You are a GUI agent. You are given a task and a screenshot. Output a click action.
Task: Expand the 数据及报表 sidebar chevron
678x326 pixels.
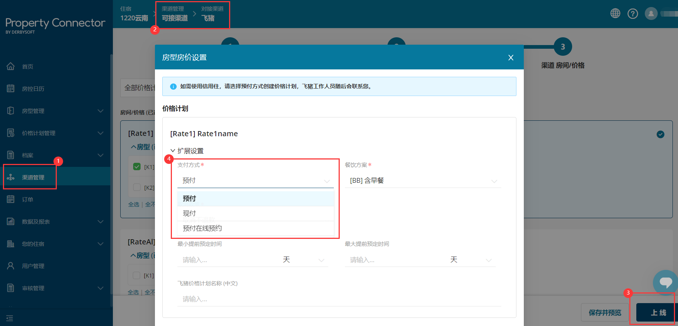[100, 222]
